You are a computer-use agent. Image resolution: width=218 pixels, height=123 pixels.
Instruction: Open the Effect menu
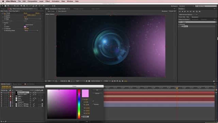coord(48,1)
